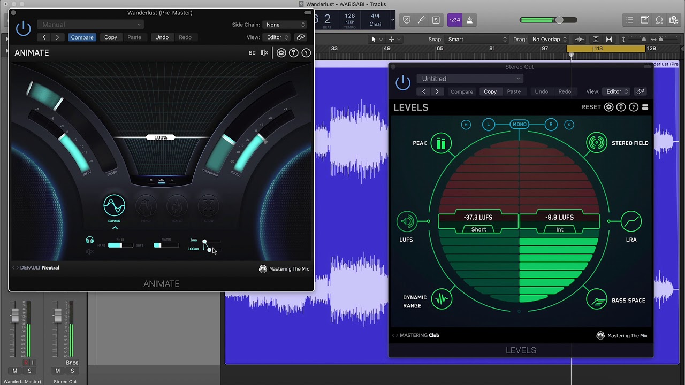Adjust the Ratio slider in Animate
This screenshot has height=385, width=685.
166,245
